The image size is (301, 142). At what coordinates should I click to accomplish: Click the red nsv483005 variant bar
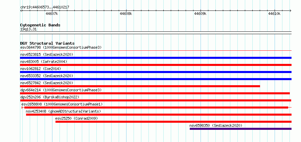click(x=156, y=65)
